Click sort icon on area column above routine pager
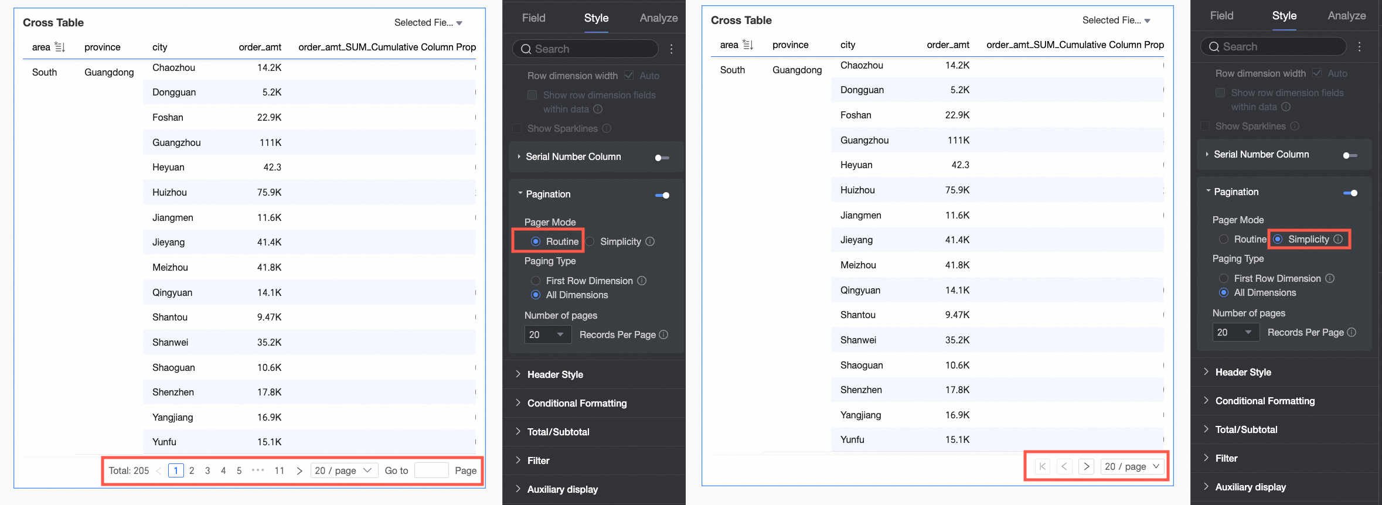This screenshot has height=505, width=1382. (60, 47)
